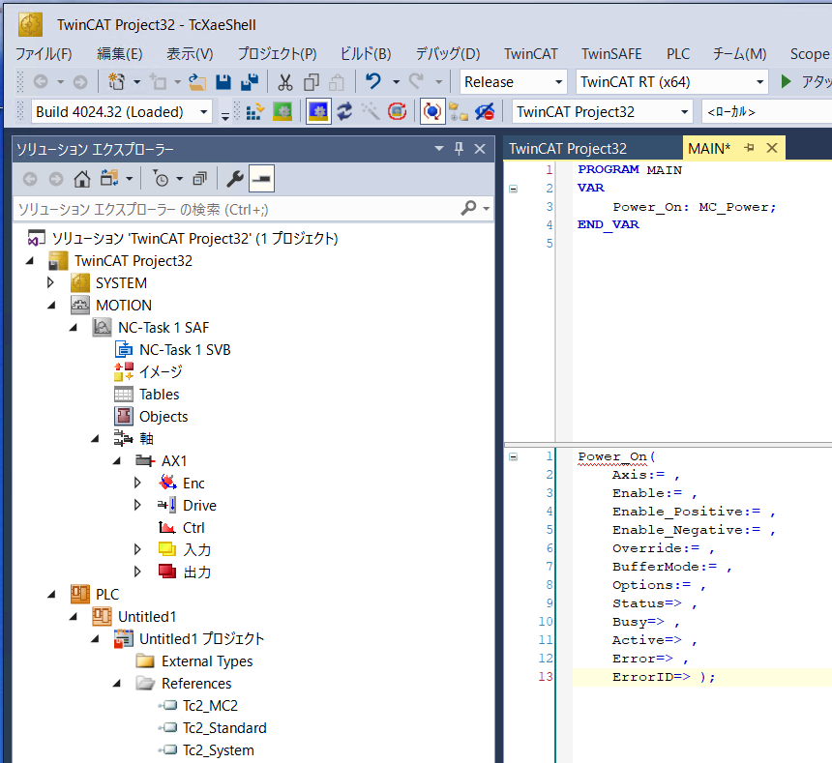Open the TwinSAFE menu
832x763 pixels.
[x=610, y=53]
